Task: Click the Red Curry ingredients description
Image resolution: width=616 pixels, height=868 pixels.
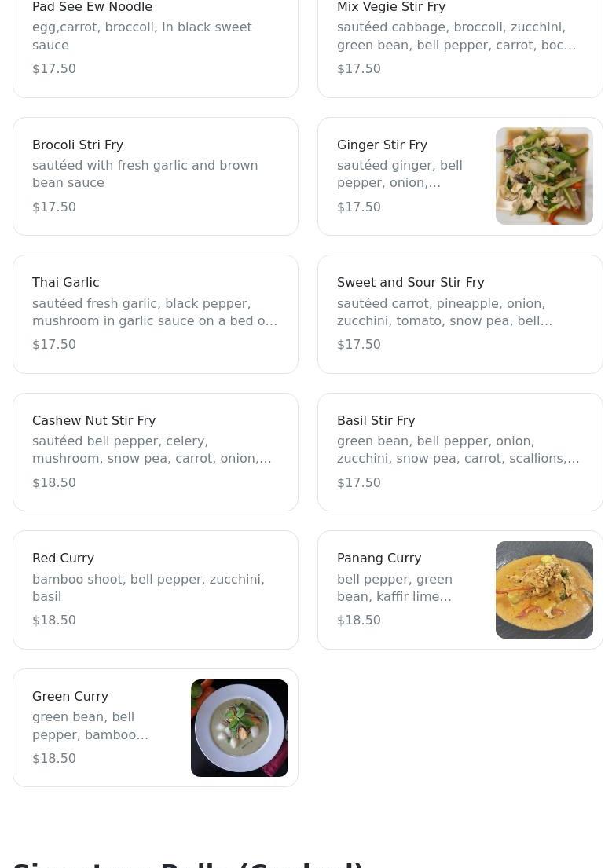Action: click(x=148, y=588)
